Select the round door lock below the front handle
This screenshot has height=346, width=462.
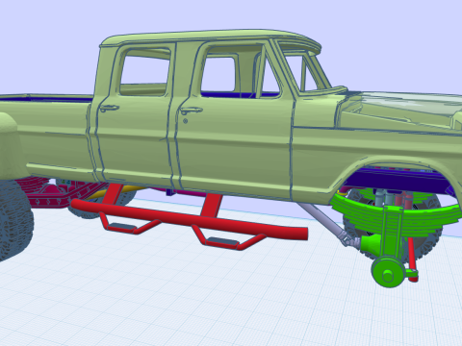click(185, 121)
